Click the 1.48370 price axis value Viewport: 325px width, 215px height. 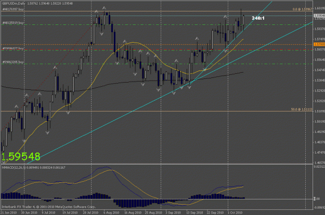[x=320, y=142]
